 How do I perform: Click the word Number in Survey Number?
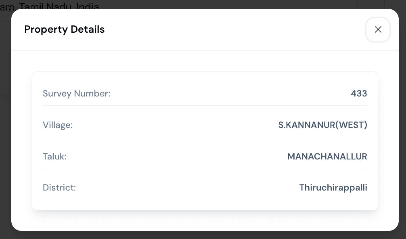92,94
